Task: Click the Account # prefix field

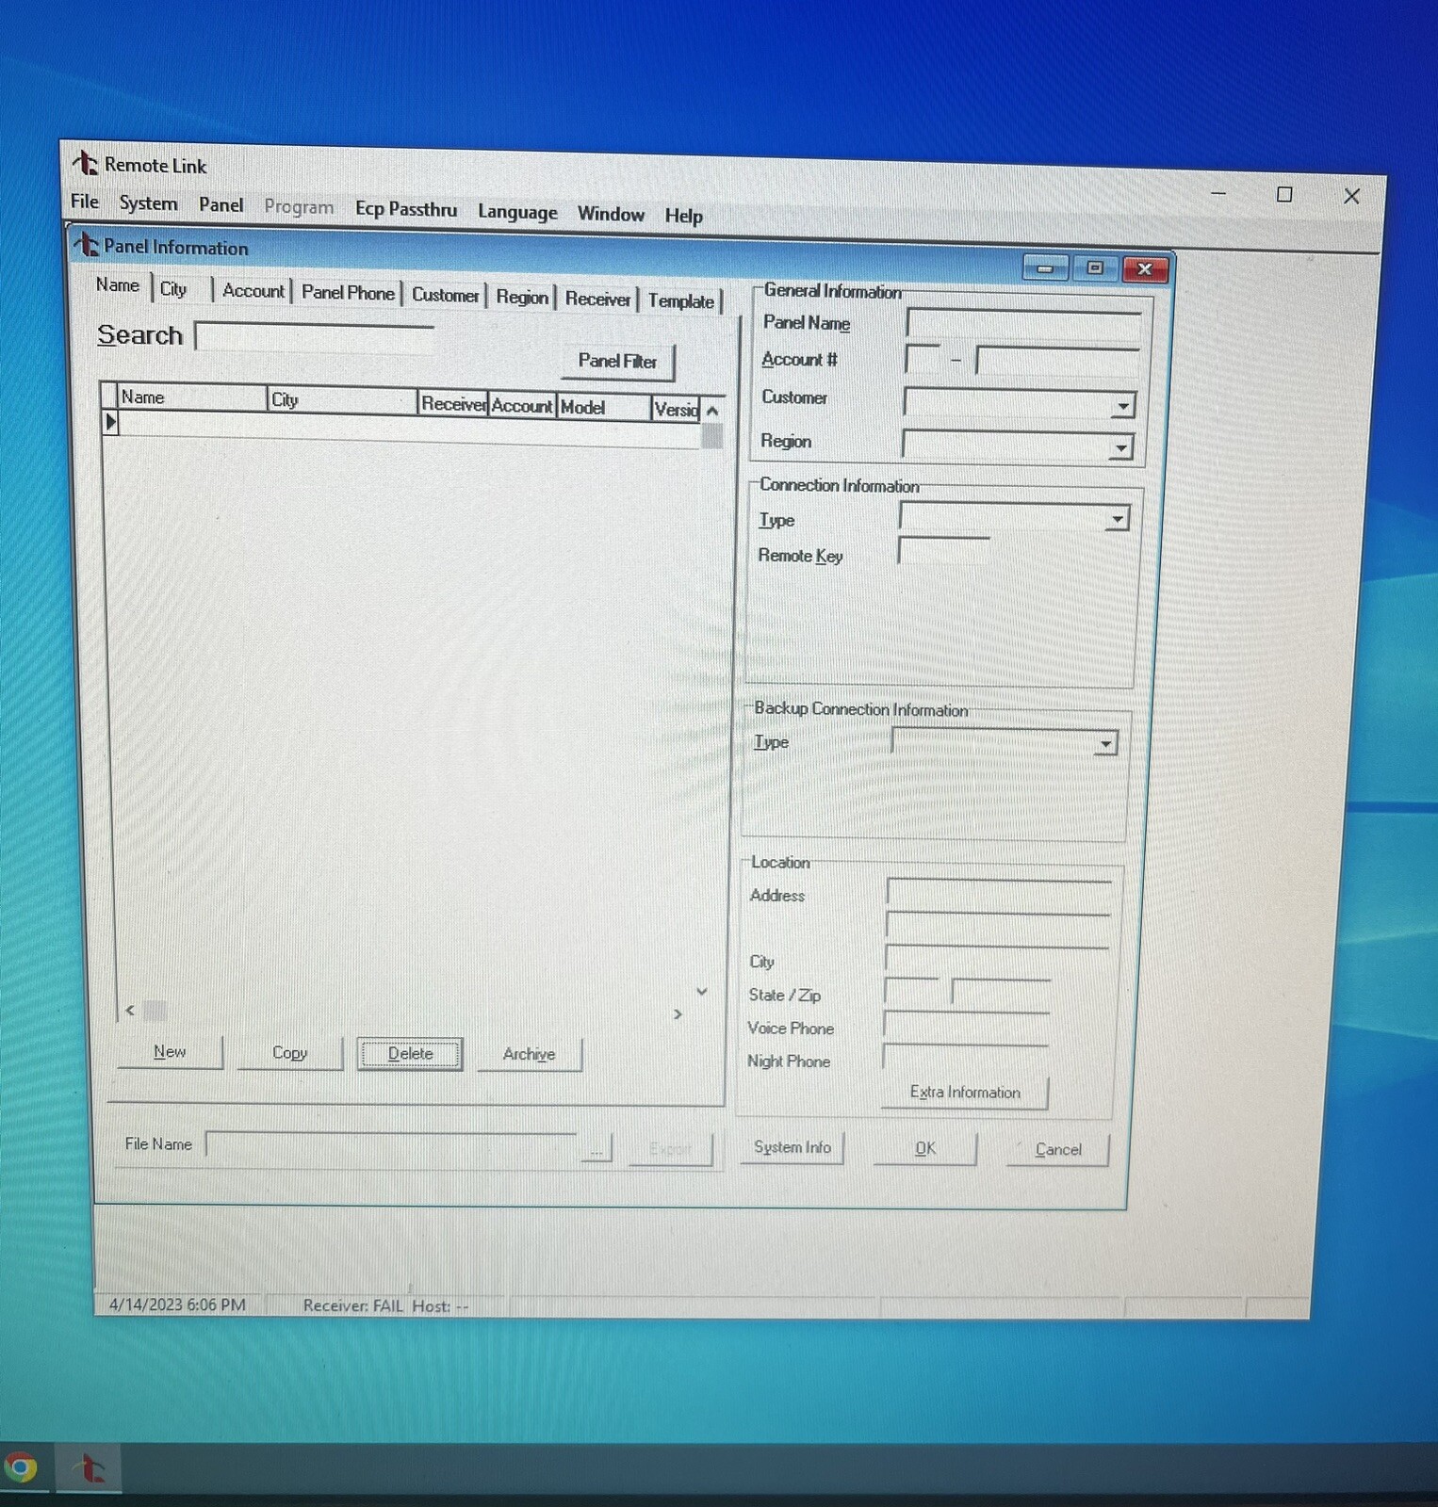Action: tap(923, 359)
